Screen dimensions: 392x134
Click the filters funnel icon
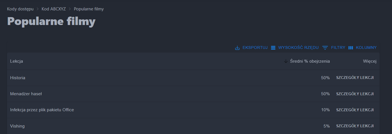pos(325,48)
